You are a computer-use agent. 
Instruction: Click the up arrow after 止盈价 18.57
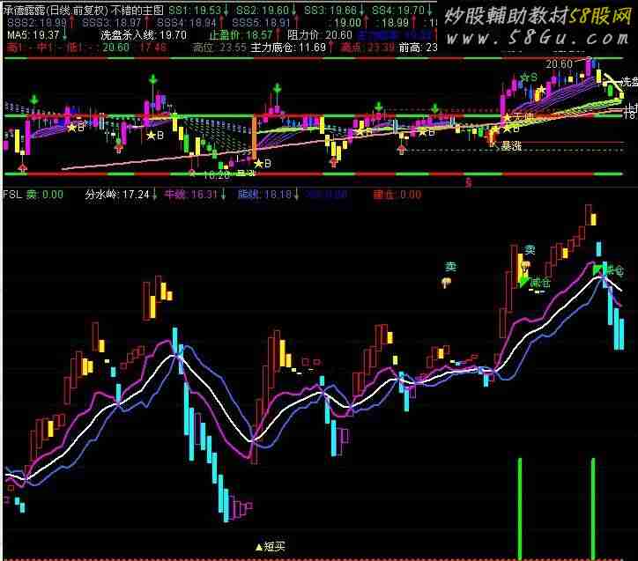click(x=278, y=35)
